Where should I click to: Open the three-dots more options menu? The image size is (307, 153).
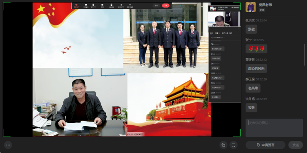click(8, 145)
